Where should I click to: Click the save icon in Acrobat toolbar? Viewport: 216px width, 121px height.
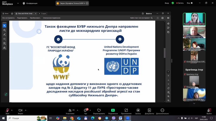coord(158,18)
